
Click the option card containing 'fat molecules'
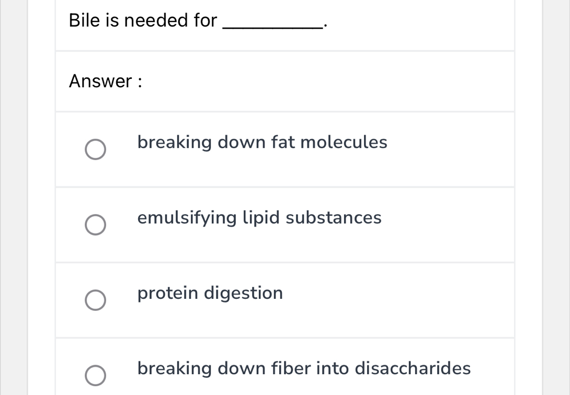click(285, 149)
